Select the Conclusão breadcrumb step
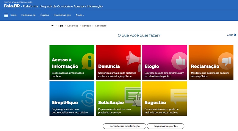This screenshot has height=131, width=238. [x=101, y=26]
